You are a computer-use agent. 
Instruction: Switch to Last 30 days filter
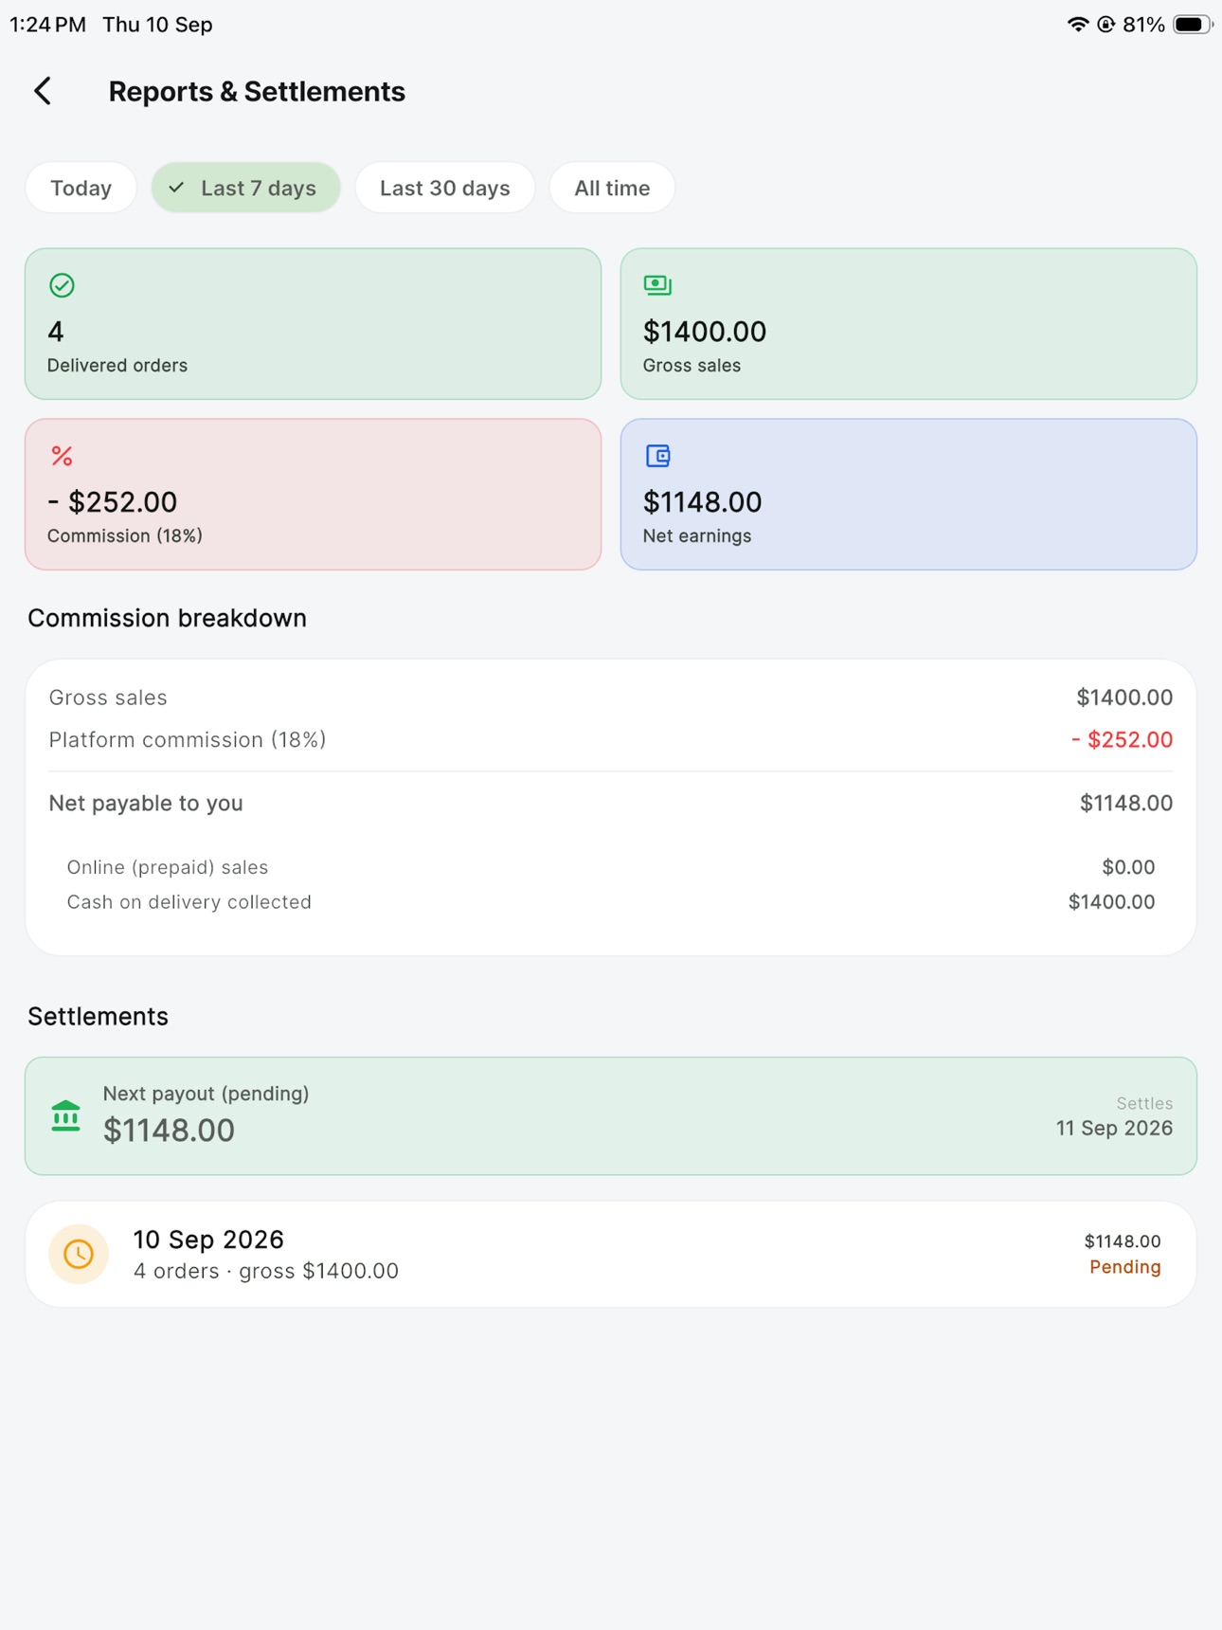445,188
